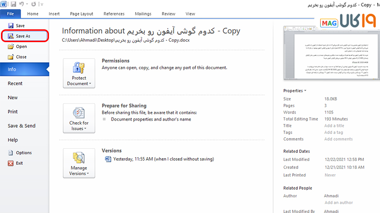
Task: Select the Recent section in the sidebar
Action: 15,84
